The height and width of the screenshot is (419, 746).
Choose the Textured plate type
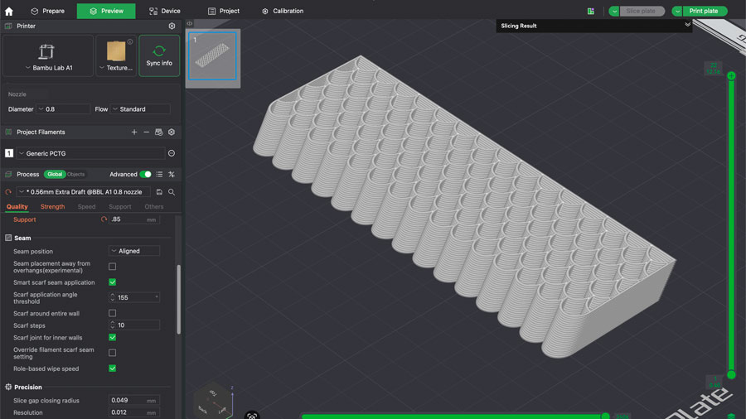pos(116,55)
